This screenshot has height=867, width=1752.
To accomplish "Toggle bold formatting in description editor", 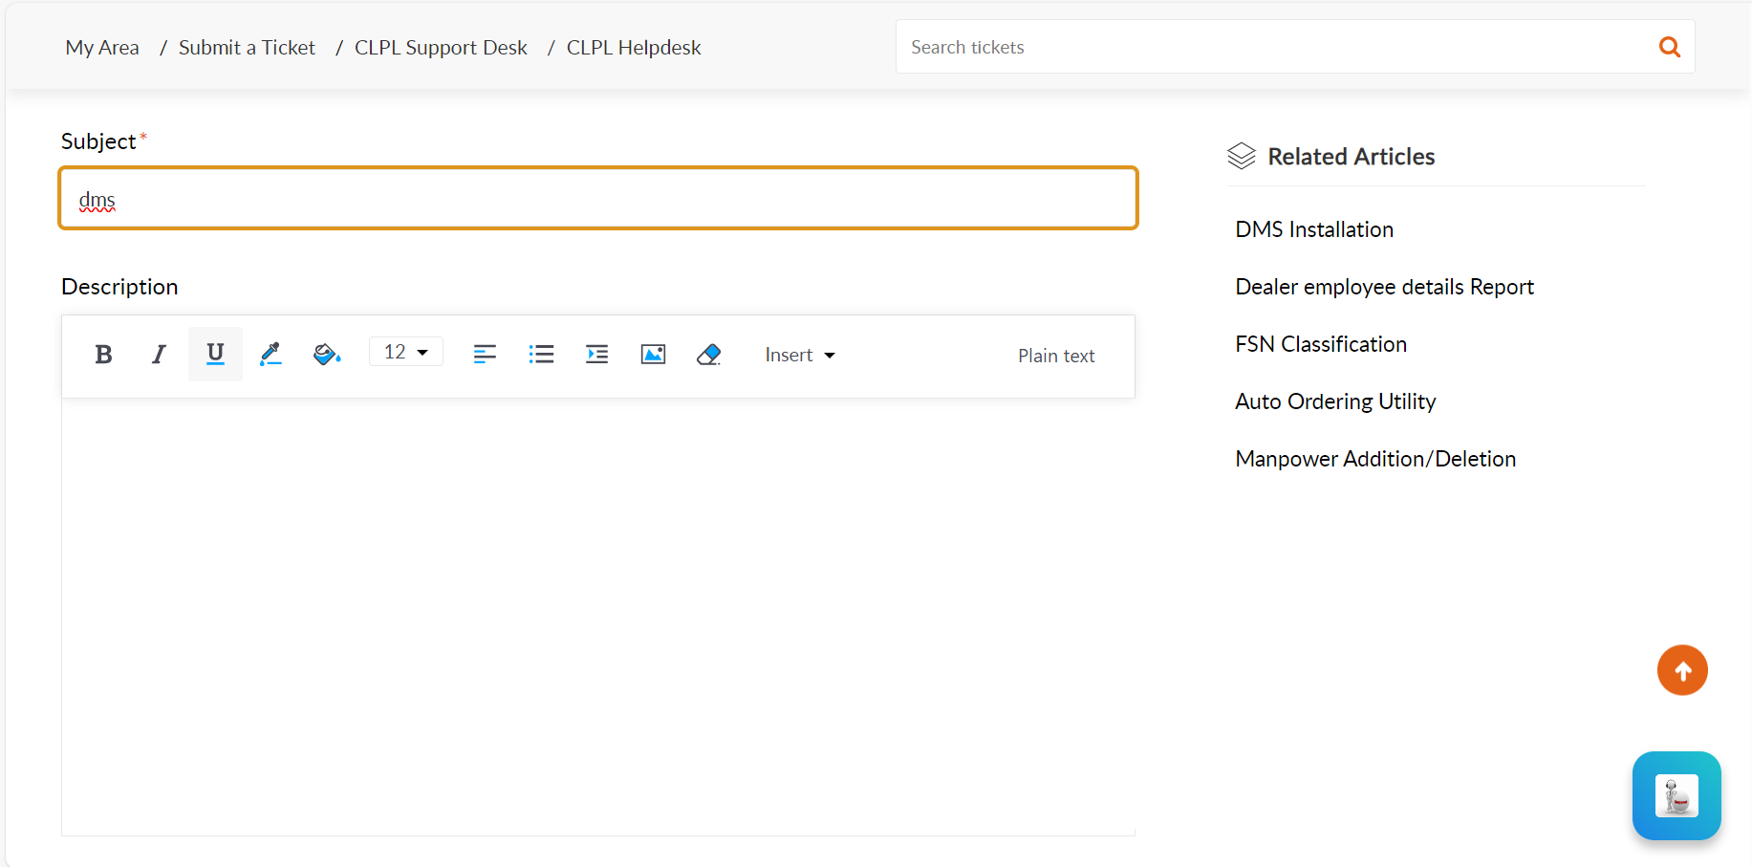I will [104, 355].
